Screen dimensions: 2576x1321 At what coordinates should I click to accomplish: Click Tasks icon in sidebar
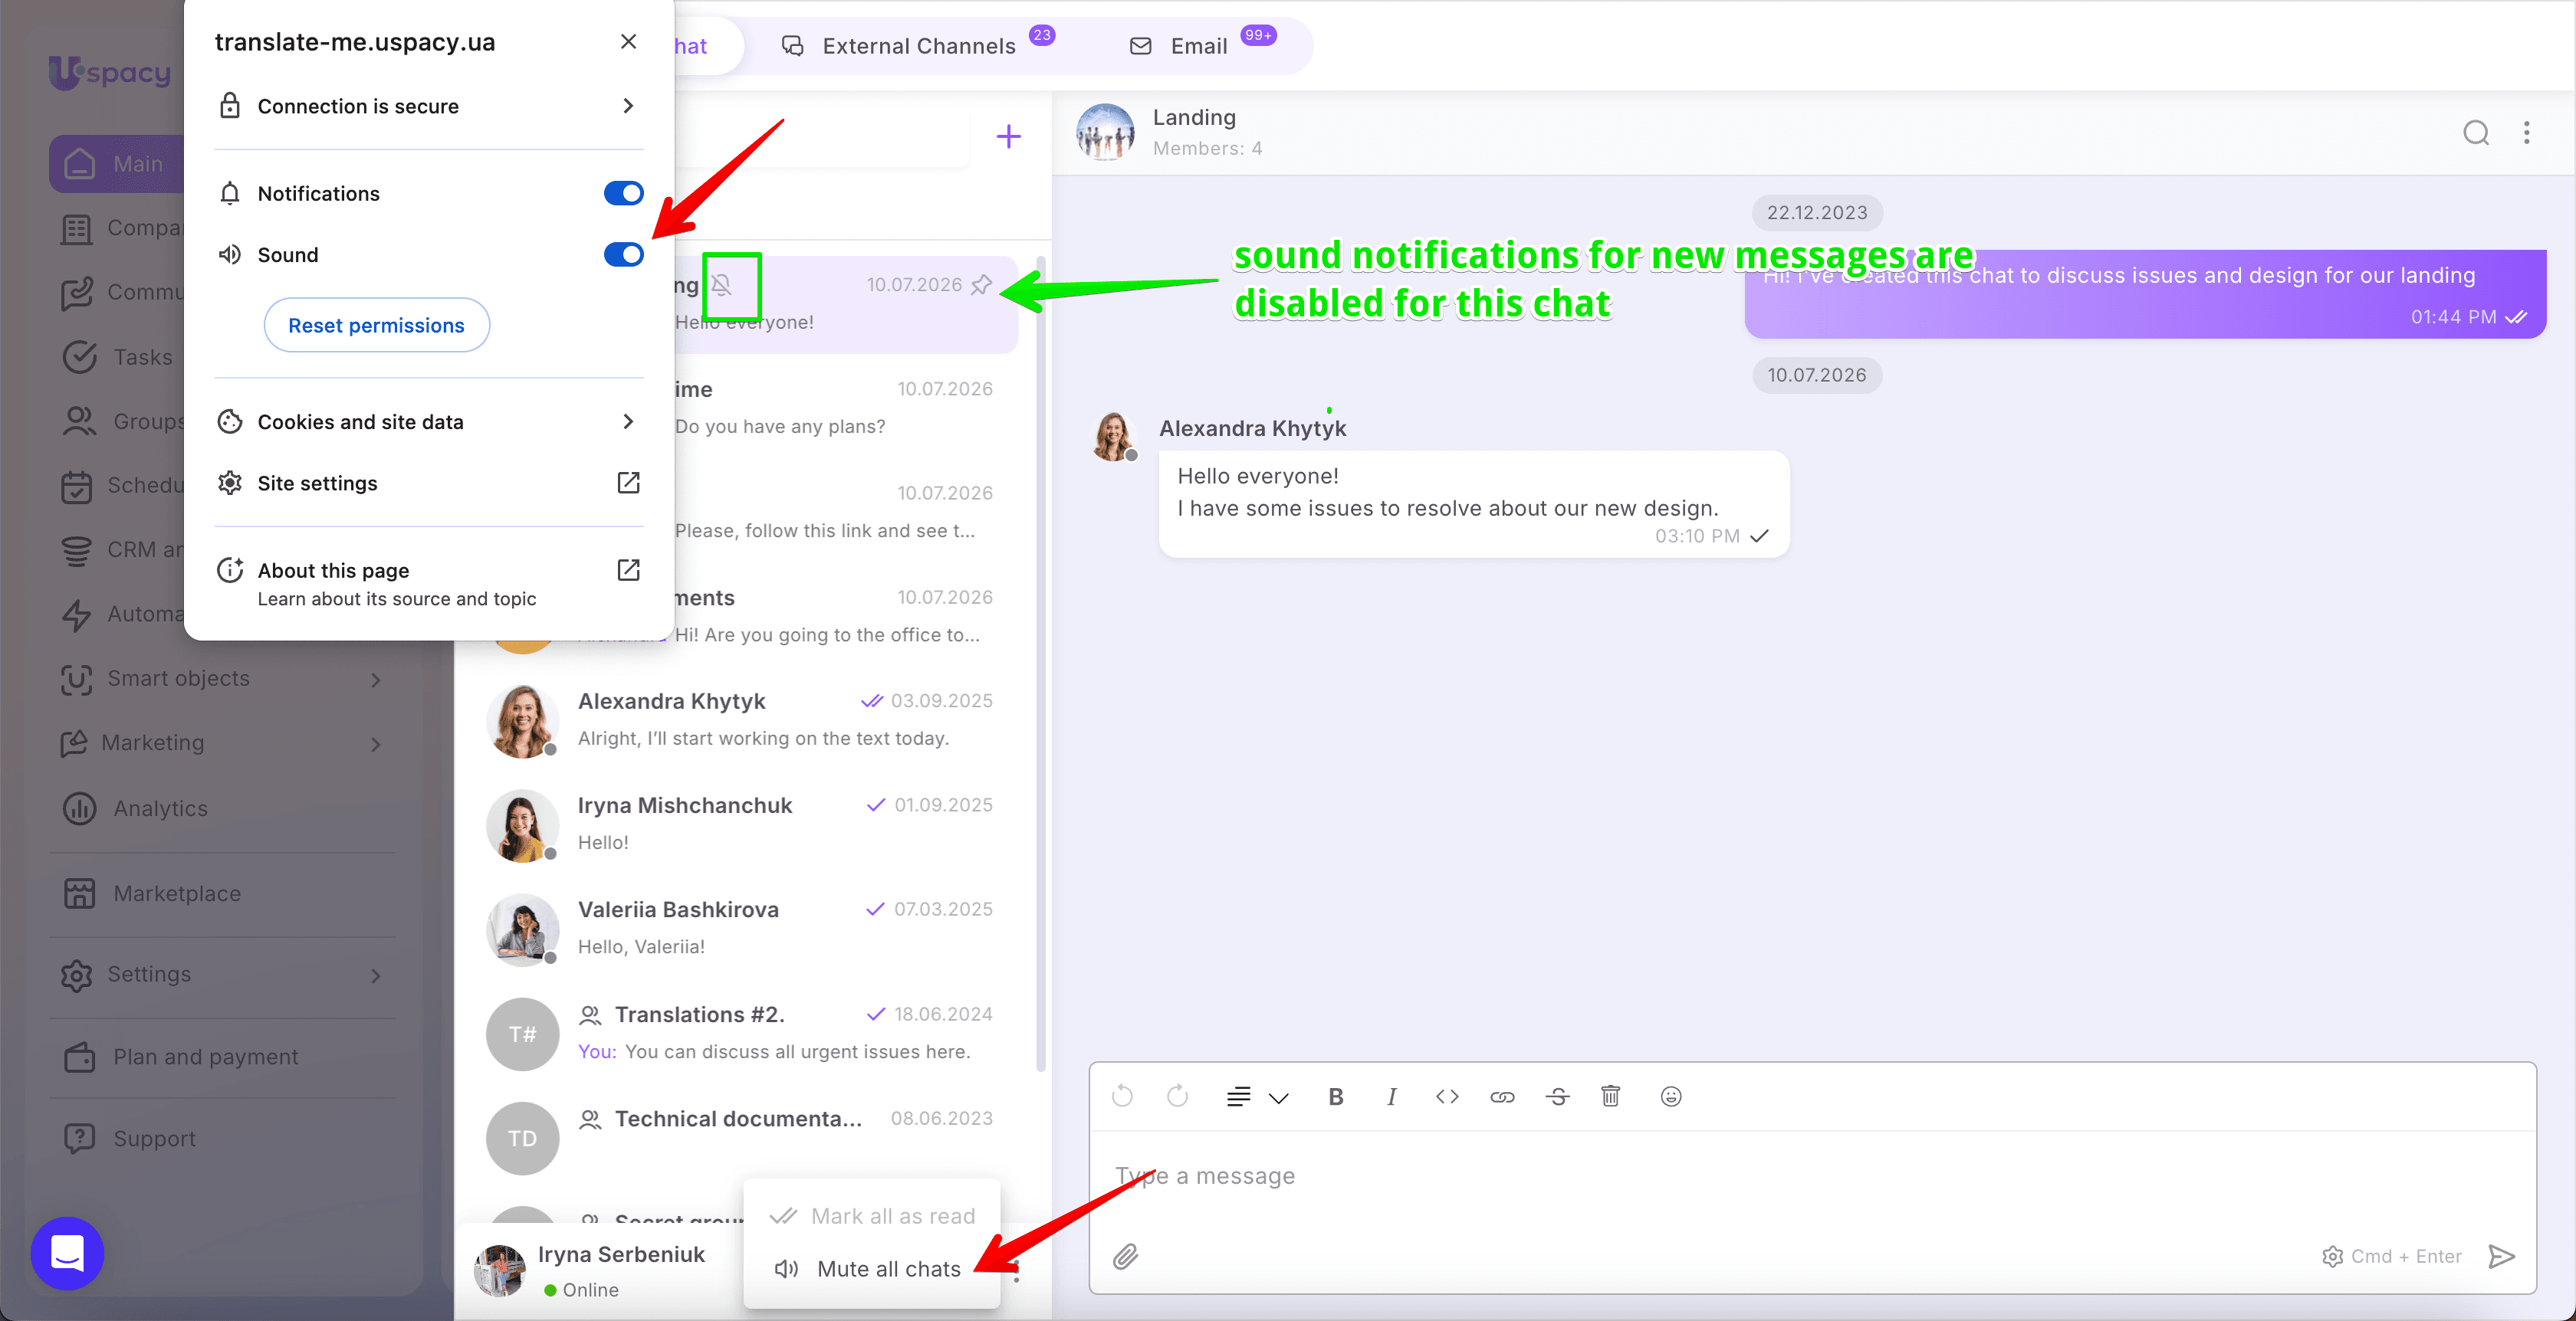pos(79,357)
